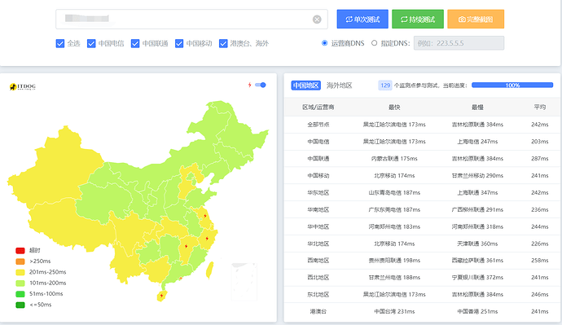Select the 华中地区 row label
Image resolution: width=562 pixels, height=325 pixels.
pos(318,226)
